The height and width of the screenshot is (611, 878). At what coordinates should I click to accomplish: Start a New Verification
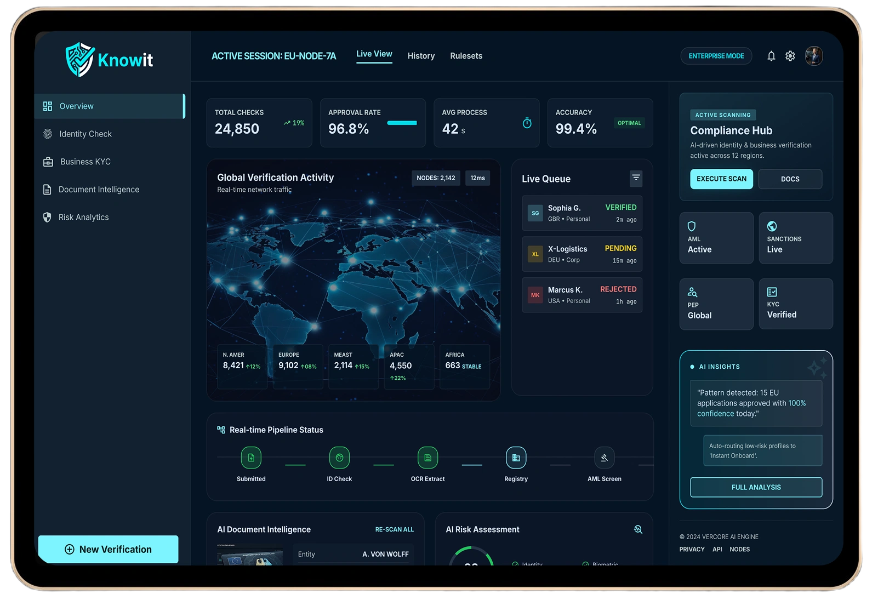[x=108, y=549]
